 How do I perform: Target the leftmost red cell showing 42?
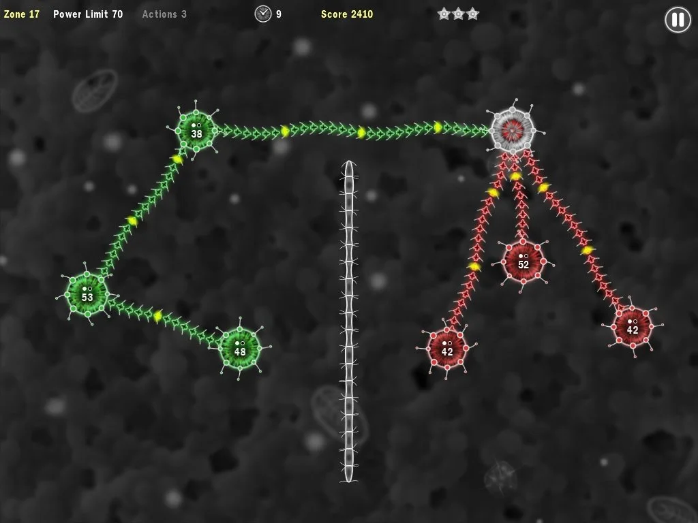click(447, 348)
